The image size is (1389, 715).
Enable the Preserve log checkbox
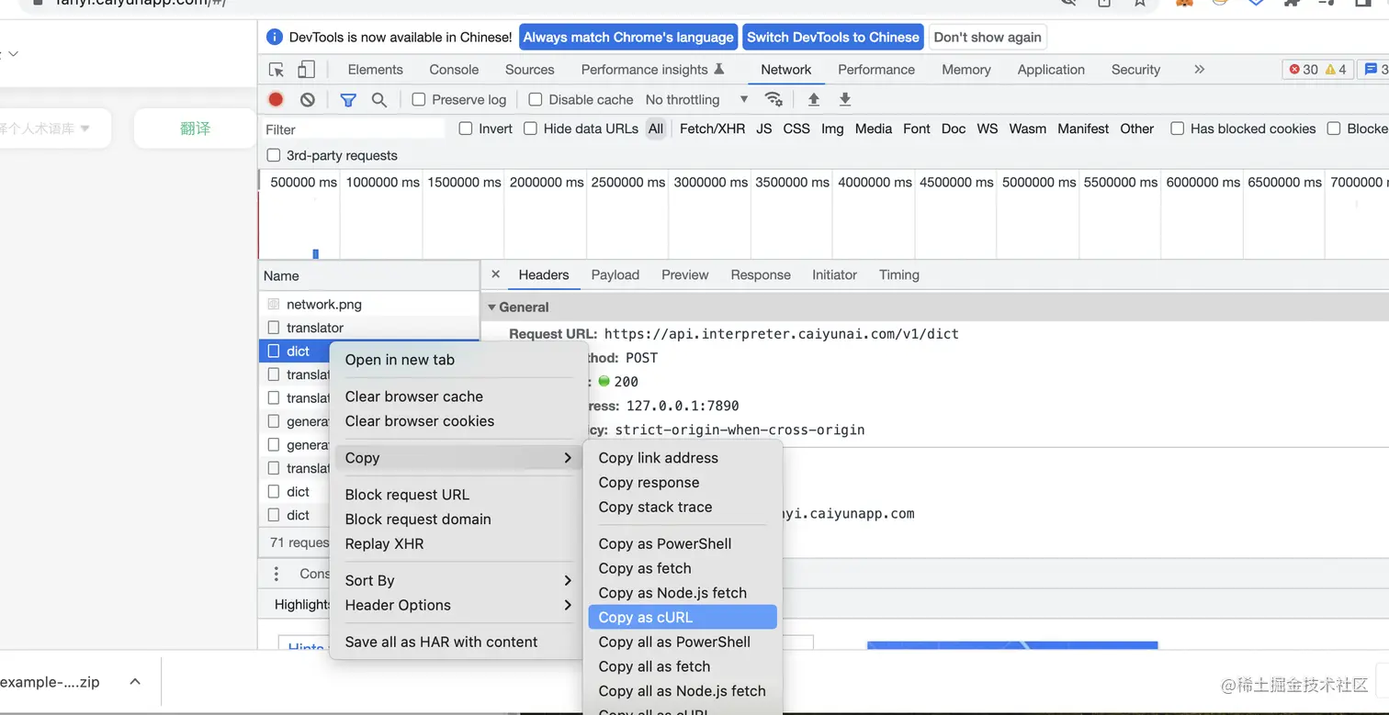[x=419, y=99]
